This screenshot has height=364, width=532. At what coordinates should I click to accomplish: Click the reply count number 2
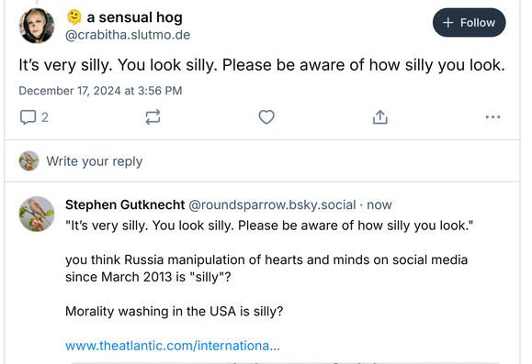pyautogui.click(x=45, y=117)
